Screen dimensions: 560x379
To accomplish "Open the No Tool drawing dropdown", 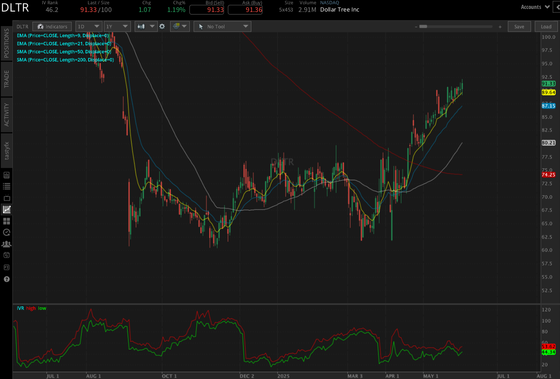I will point(222,26).
